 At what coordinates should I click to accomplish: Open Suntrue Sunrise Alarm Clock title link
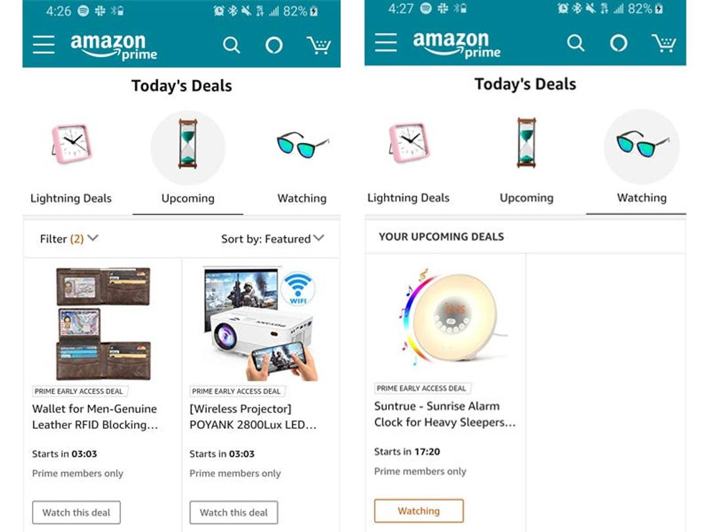[445, 414]
